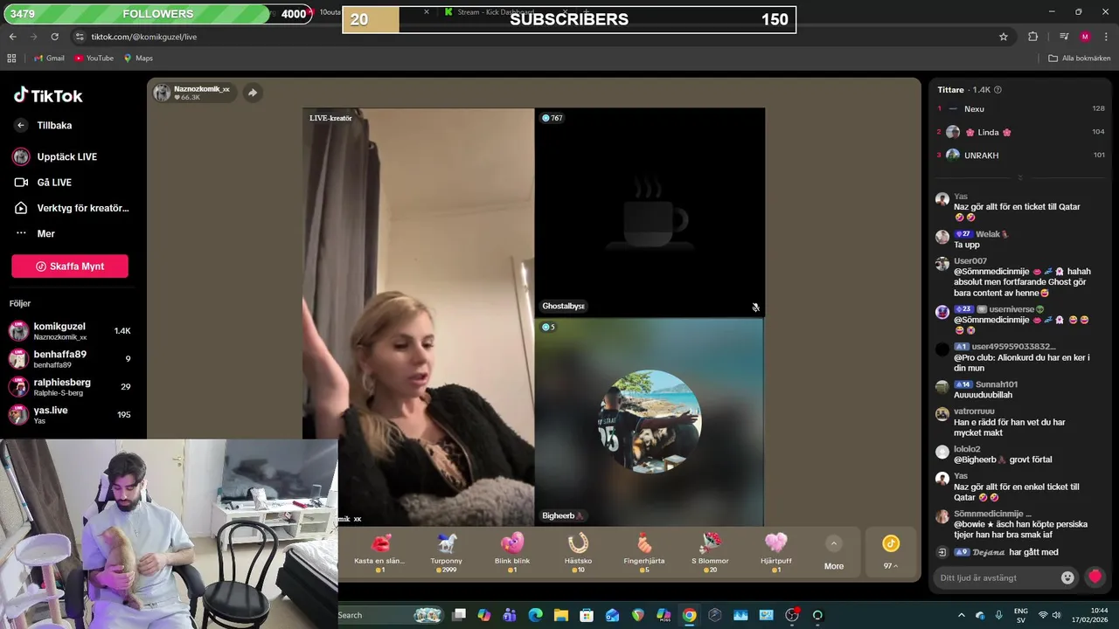Open the Mer sidebar menu

coord(35,233)
